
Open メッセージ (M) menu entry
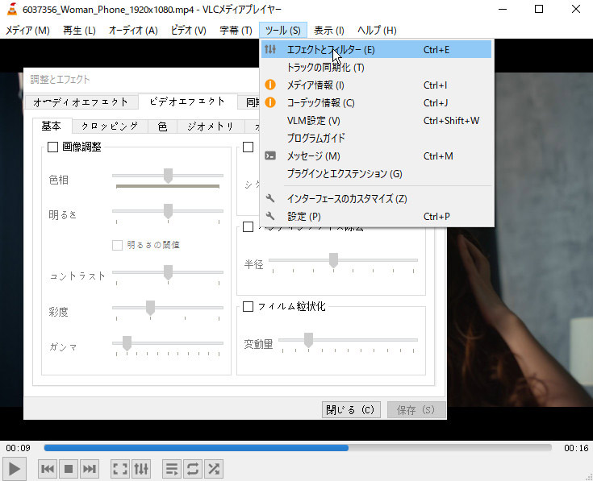coord(376,156)
